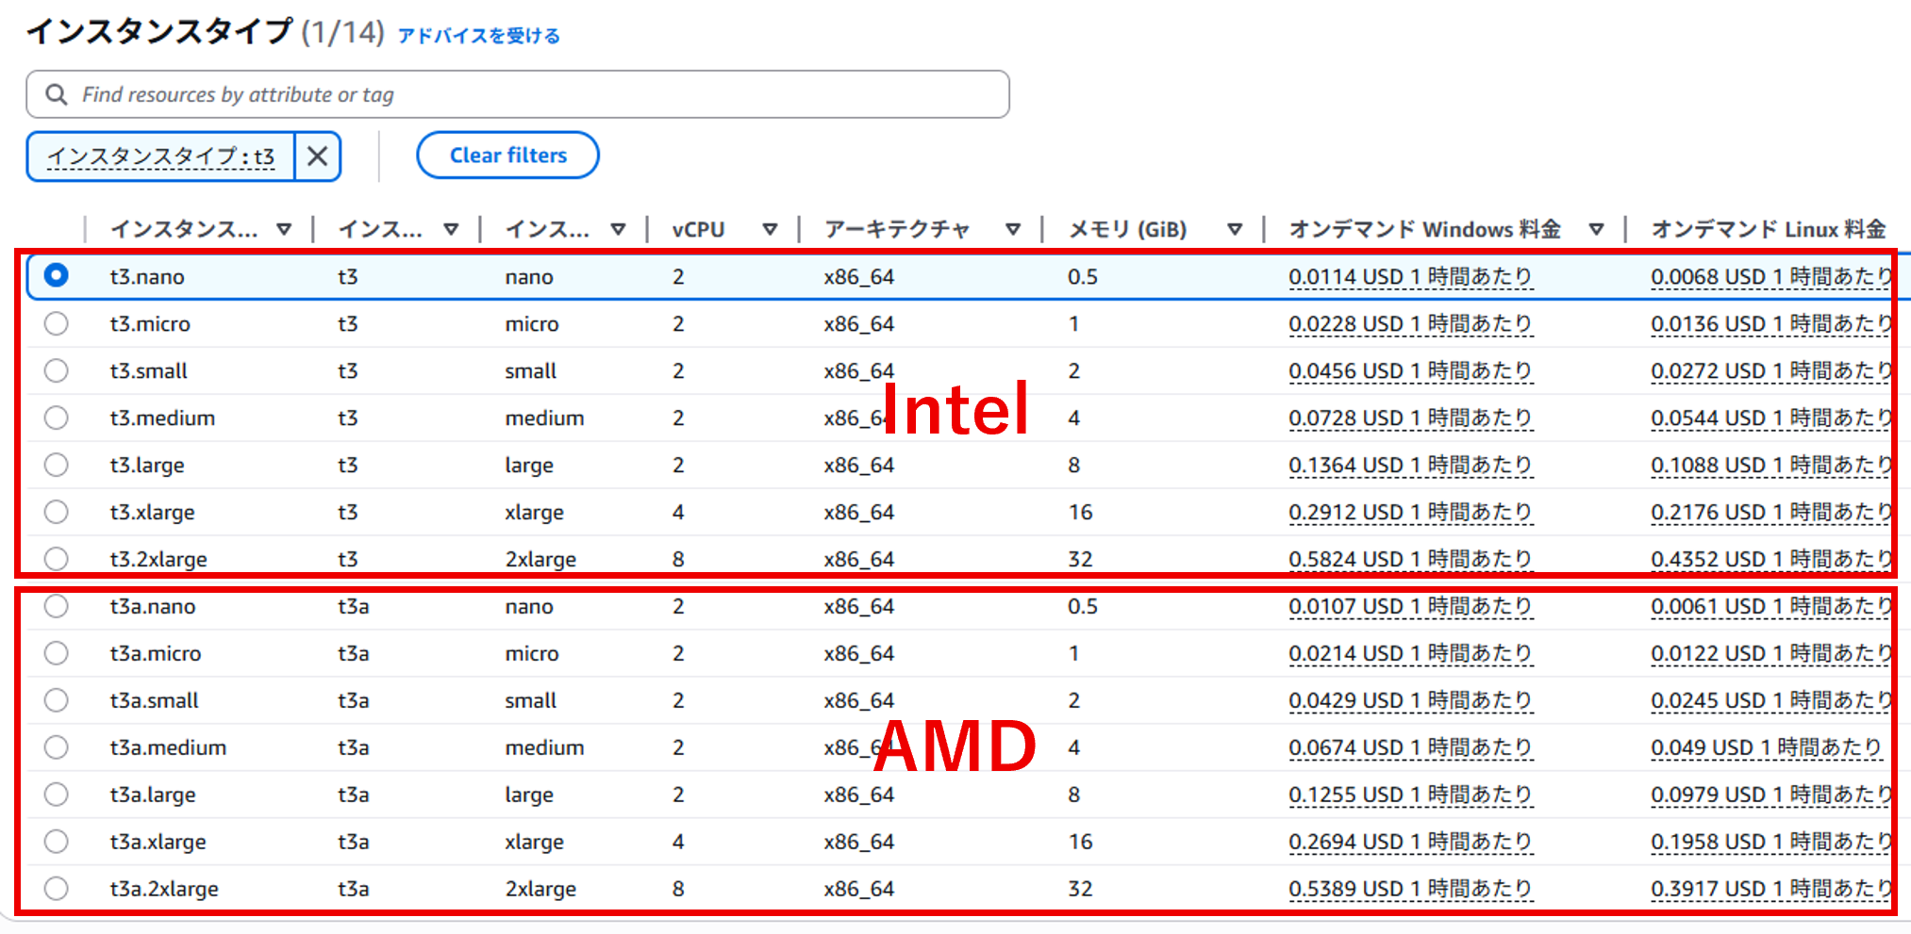Viewport: 1911px width, 934px height.
Task: Select the t3.xlarge radio button
Action: pyautogui.click(x=57, y=512)
